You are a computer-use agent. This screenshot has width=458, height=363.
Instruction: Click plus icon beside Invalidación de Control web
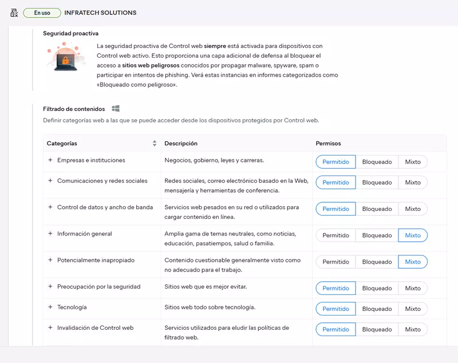pos(50,328)
